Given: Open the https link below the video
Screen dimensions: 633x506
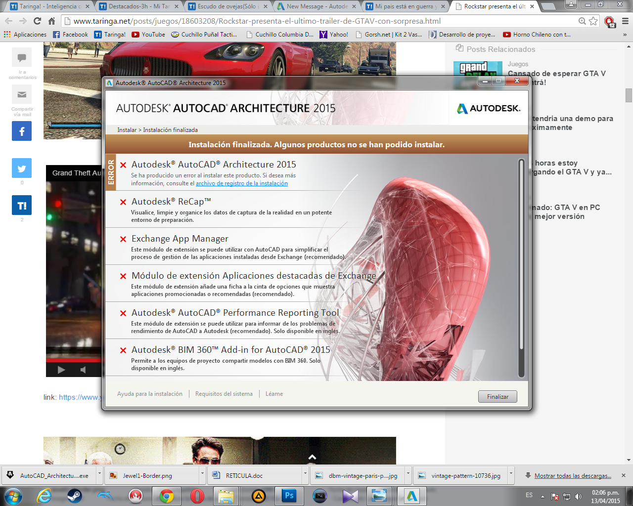Looking at the screenshot, I should point(80,397).
